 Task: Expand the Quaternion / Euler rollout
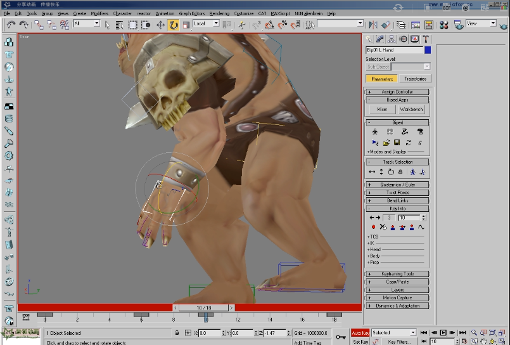point(397,185)
